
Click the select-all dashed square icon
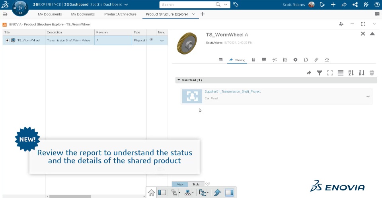click(x=330, y=73)
